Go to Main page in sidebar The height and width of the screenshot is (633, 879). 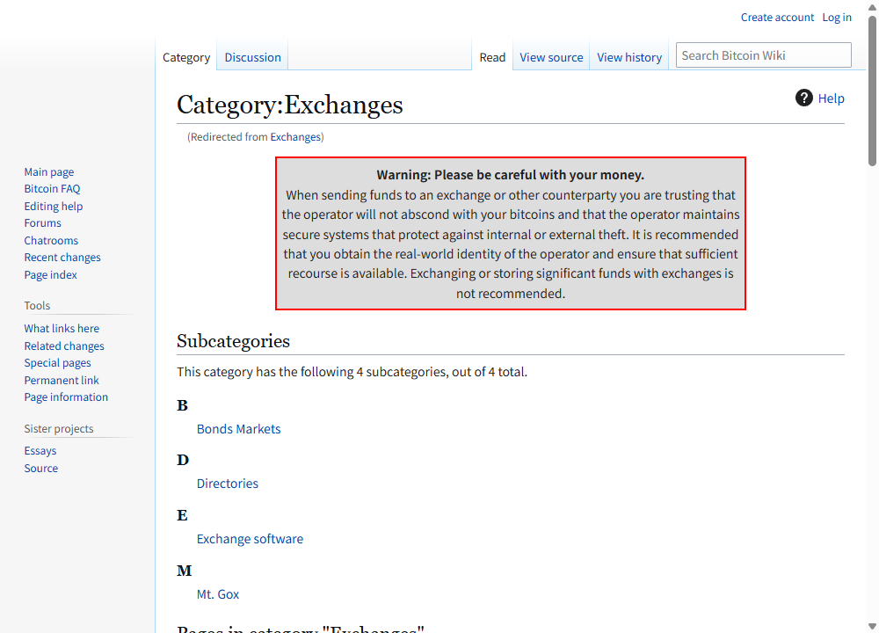pyautogui.click(x=48, y=172)
